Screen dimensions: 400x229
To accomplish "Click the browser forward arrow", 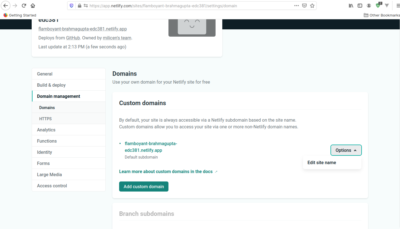I will pyautogui.click(x=15, y=6).
